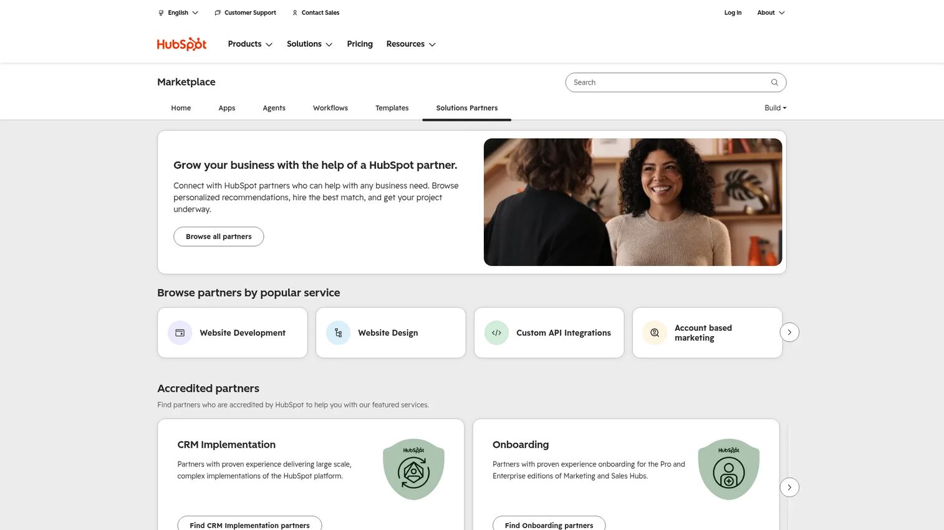Click the Marketplace search field
Image resolution: width=944 pixels, height=530 pixels.
coord(676,82)
